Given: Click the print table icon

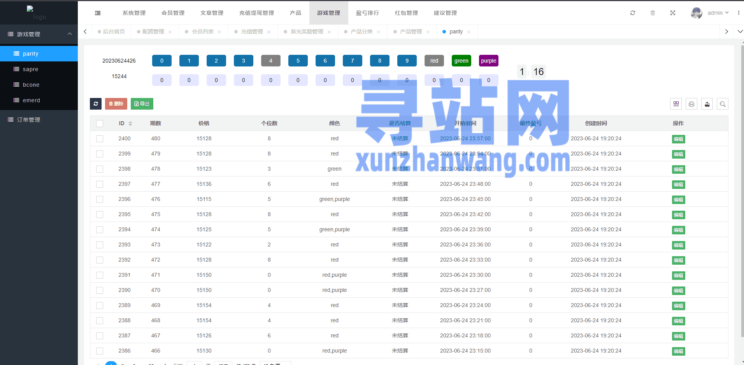Looking at the screenshot, I should (x=691, y=104).
